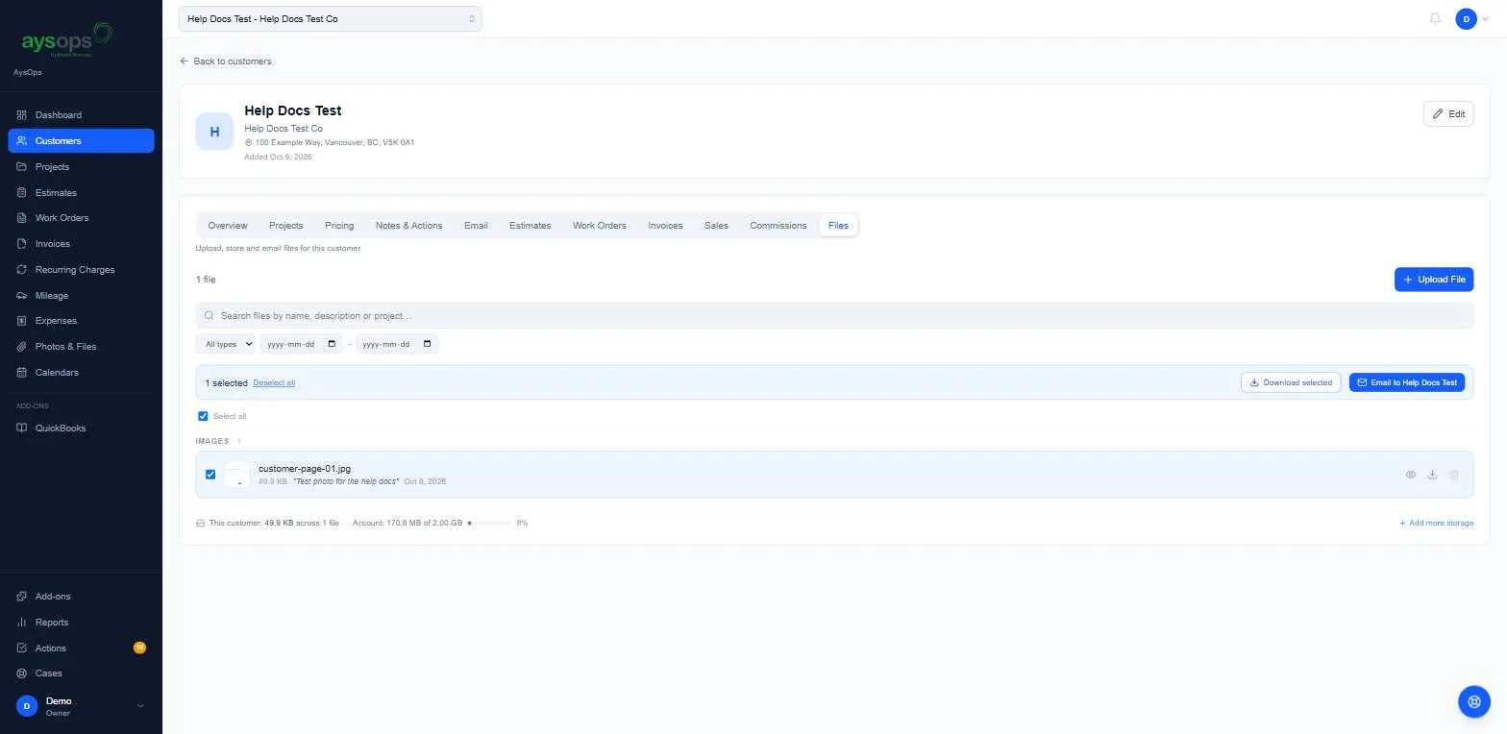Preview customer-page-01.jpg with eye icon
Screen dimensions: 1507x734
[x=1410, y=475]
